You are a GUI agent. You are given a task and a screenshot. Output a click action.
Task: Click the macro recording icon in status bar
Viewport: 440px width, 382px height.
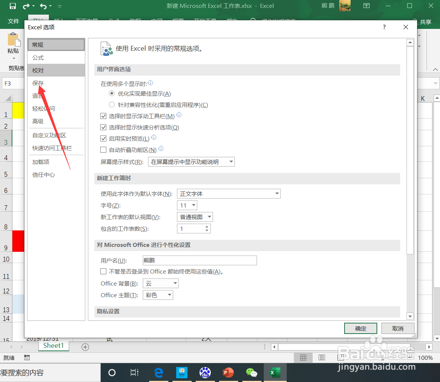coord(27,358)
